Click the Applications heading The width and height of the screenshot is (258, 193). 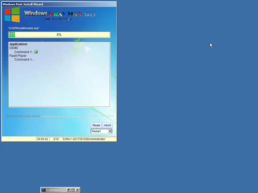point(18,44)
